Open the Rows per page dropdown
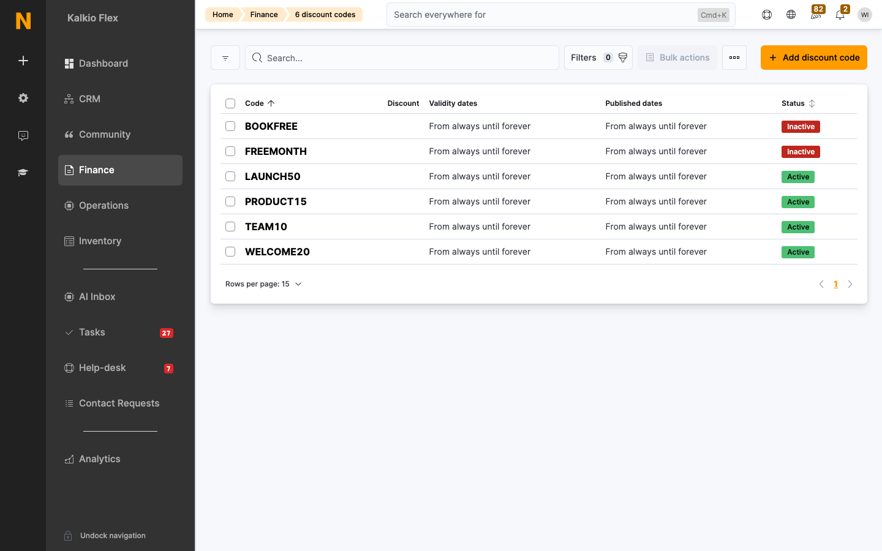 (x=264, y=284)
